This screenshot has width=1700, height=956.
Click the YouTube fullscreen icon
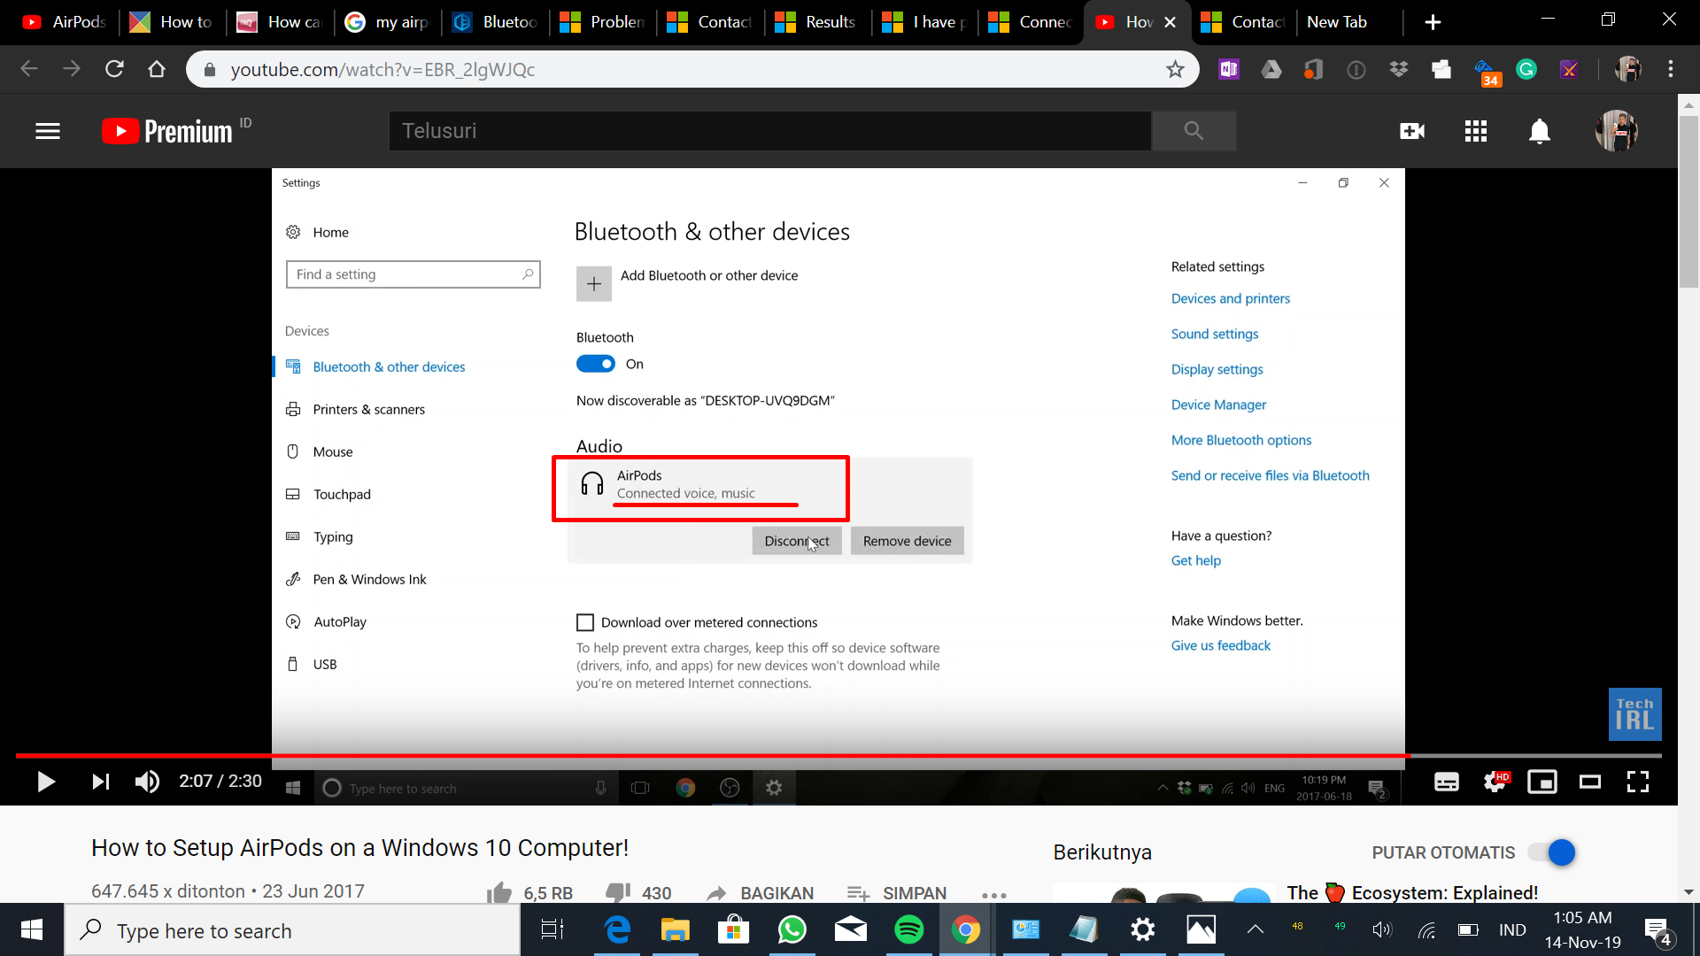tap(1637, 781)
